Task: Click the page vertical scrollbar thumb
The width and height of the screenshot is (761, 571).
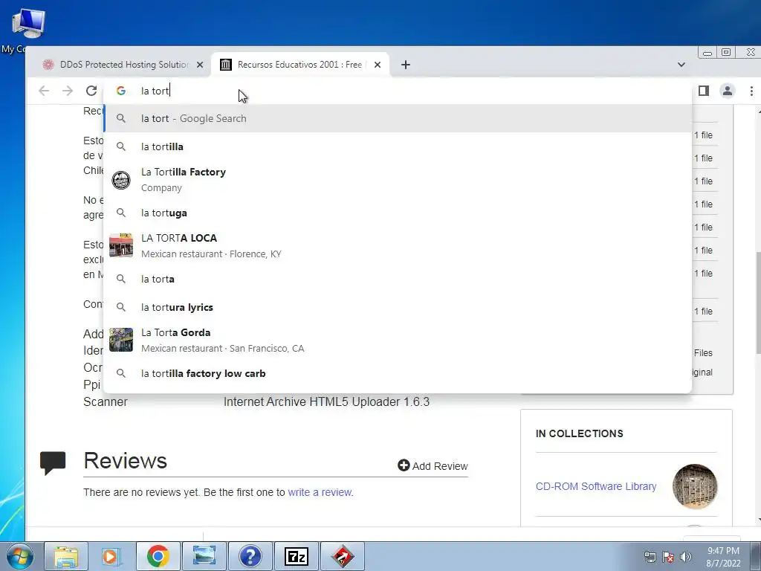Action: (758, 303)
